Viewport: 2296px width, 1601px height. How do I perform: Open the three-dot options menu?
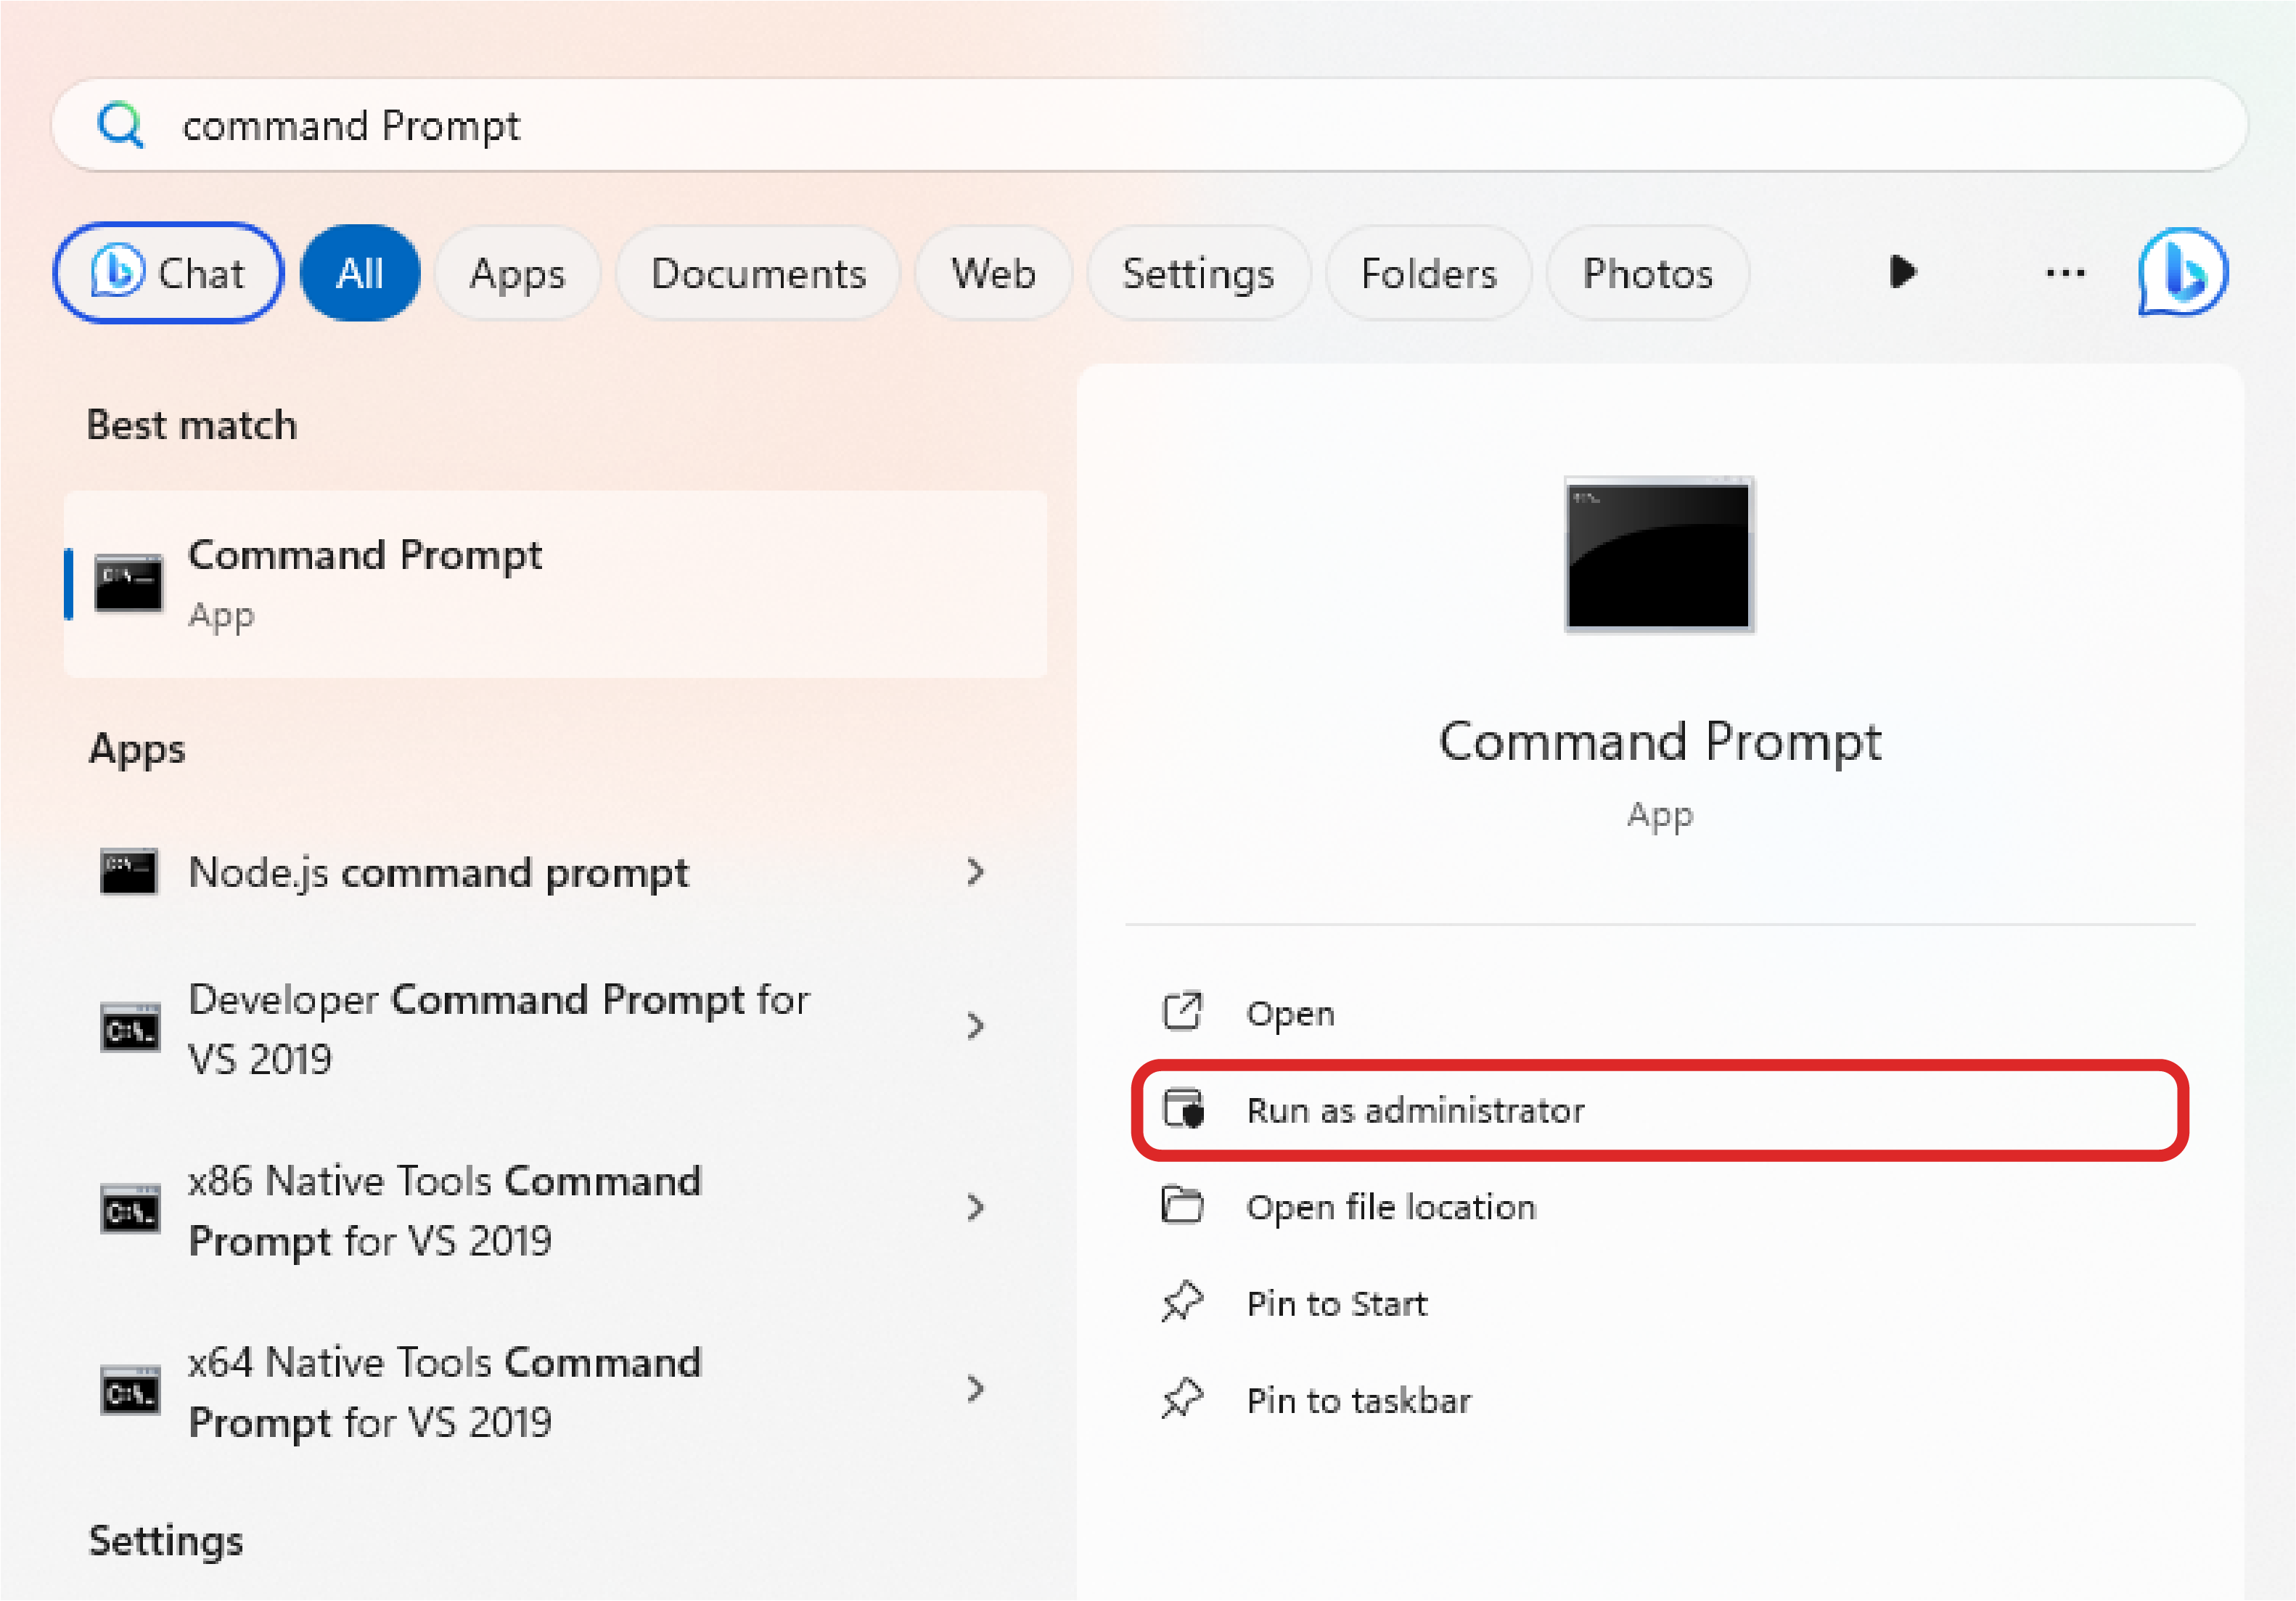(x=2065, y=273)
